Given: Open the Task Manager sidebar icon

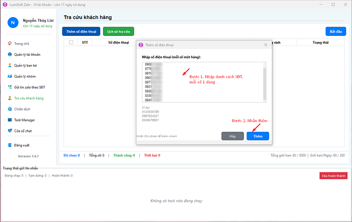Looking at the screenshot, I should [10, 120].
